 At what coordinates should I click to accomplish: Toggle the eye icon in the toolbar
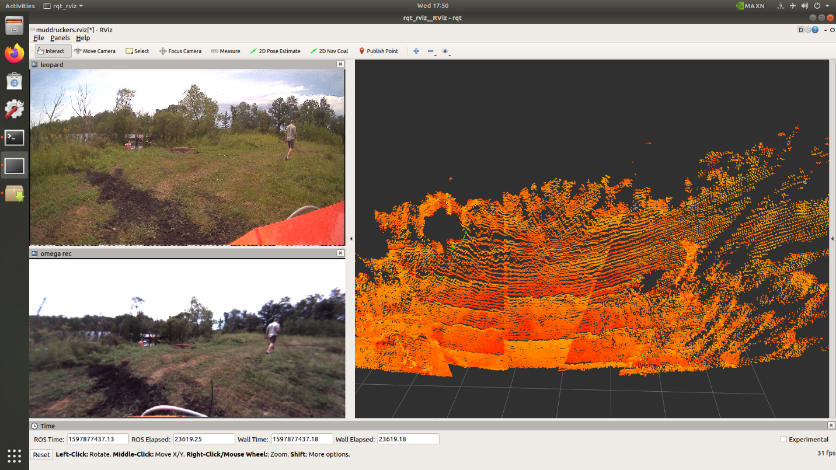(x=445, y=51)
